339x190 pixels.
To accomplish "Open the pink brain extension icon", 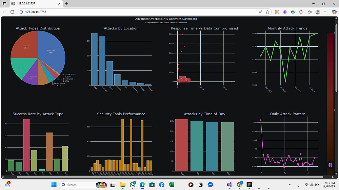I will (x=285, y=12).
